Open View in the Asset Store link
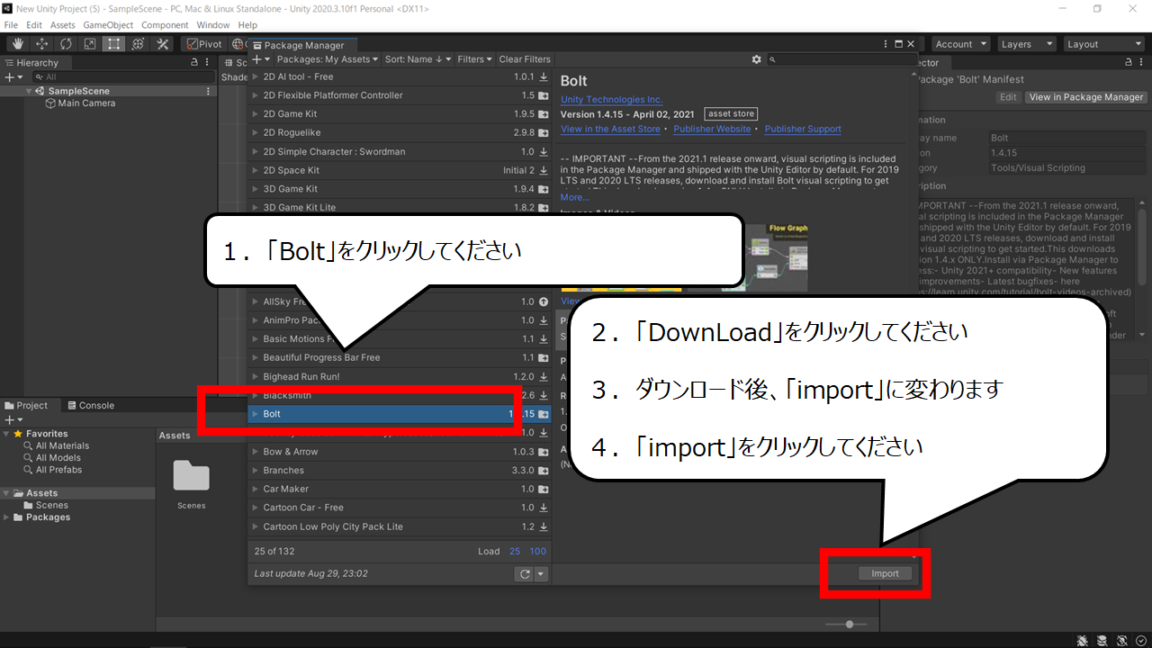The width and height of the screenshot is (1152, 648). 610,130
